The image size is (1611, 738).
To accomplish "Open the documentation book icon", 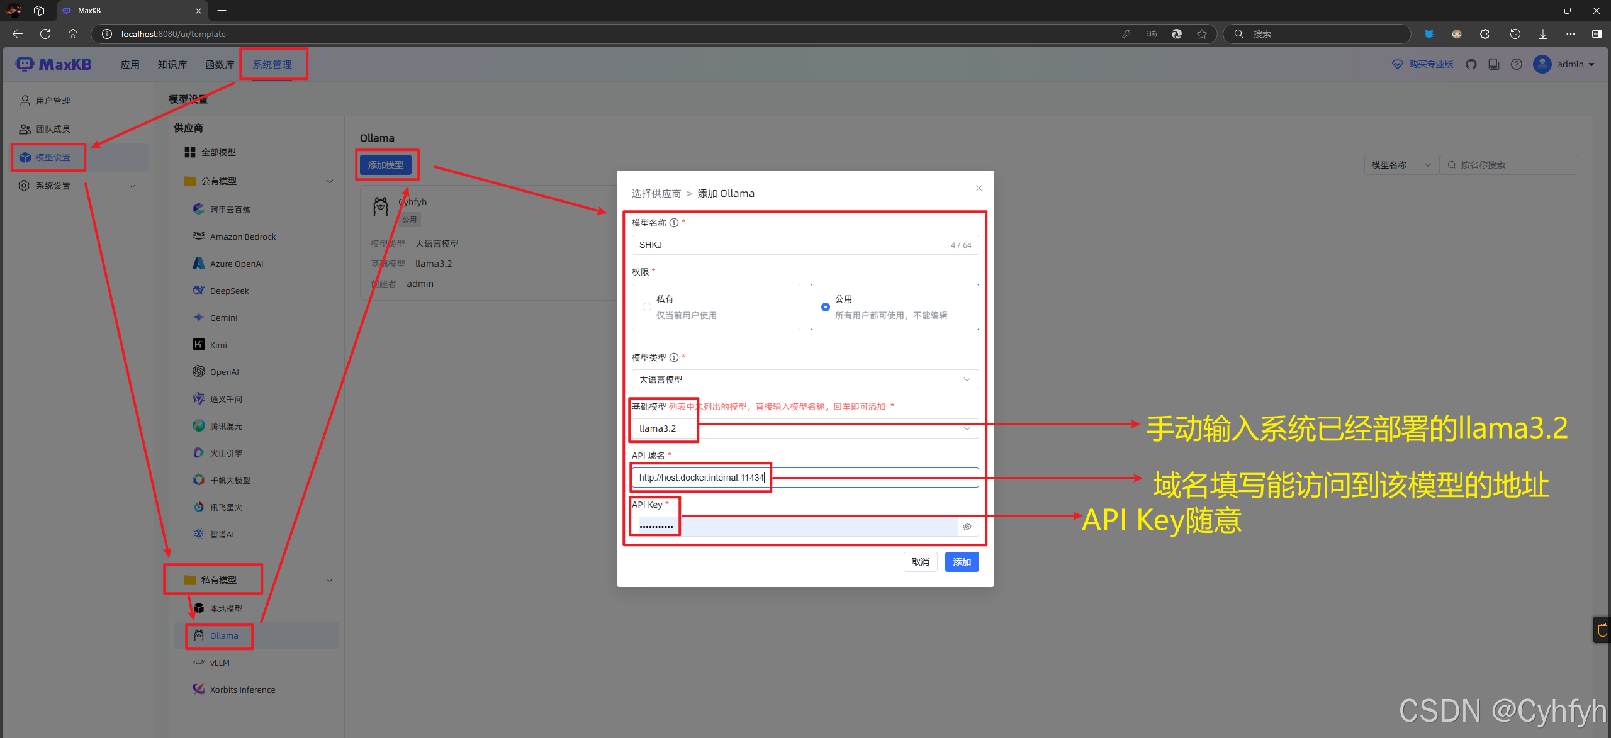I will (1494, 64).
